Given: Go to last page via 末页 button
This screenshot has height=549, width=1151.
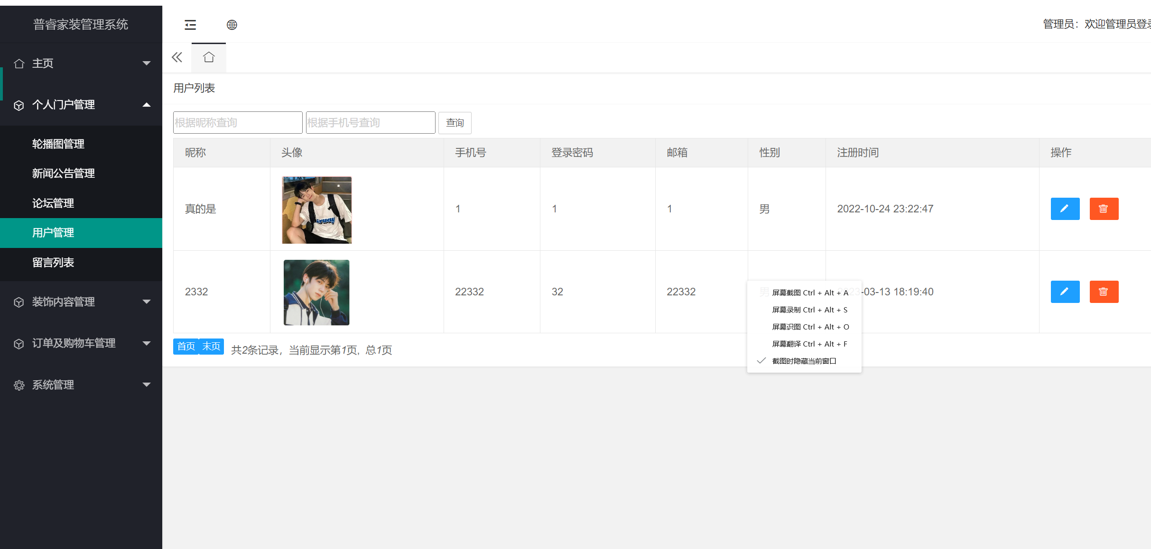Looking at the screenshot, I should pos(211,347).
